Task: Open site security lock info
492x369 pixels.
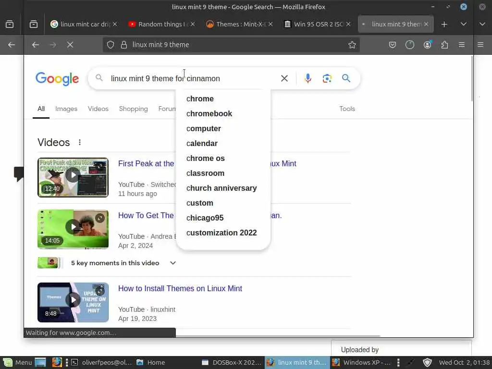Action: click(124, 45)
